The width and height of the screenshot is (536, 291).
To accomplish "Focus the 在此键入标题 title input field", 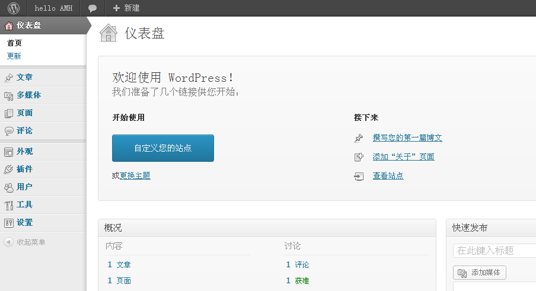I will click(x=494, y=251).
